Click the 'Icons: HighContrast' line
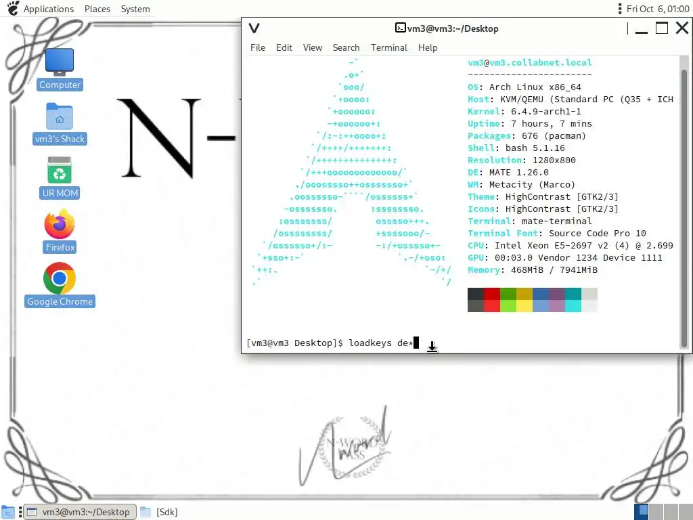This screenshot has width=693, height=520. pos(543,209)
